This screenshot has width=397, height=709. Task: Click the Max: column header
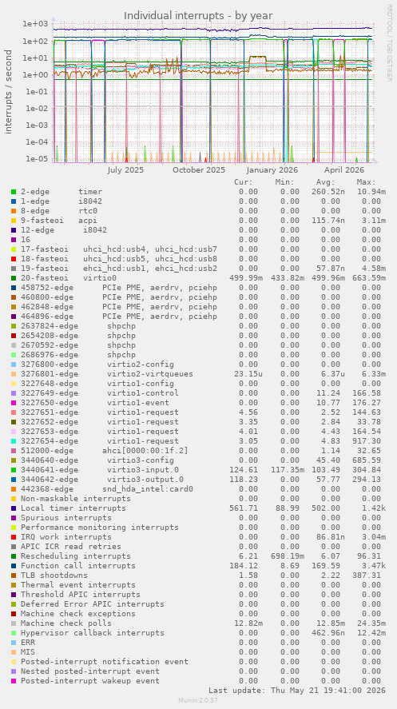pos(366,182)
